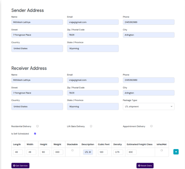Uncheck the Is Self Scheduled checkbox
The width and height of the screenshot is (185, 169).
[x=35, y=134]
